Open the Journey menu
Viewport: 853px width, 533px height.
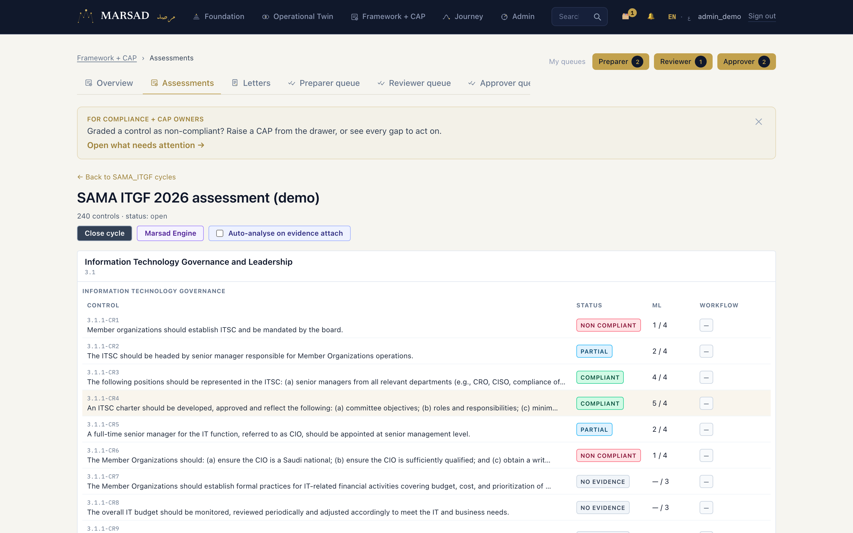pos(463,17)
